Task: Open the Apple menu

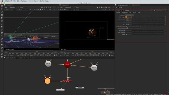Action: (2, 1)
